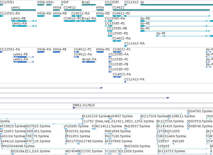Screen dimensions: 213x155
Task: Click EST bs64f07.5prime label
Action: click(121, 116)
